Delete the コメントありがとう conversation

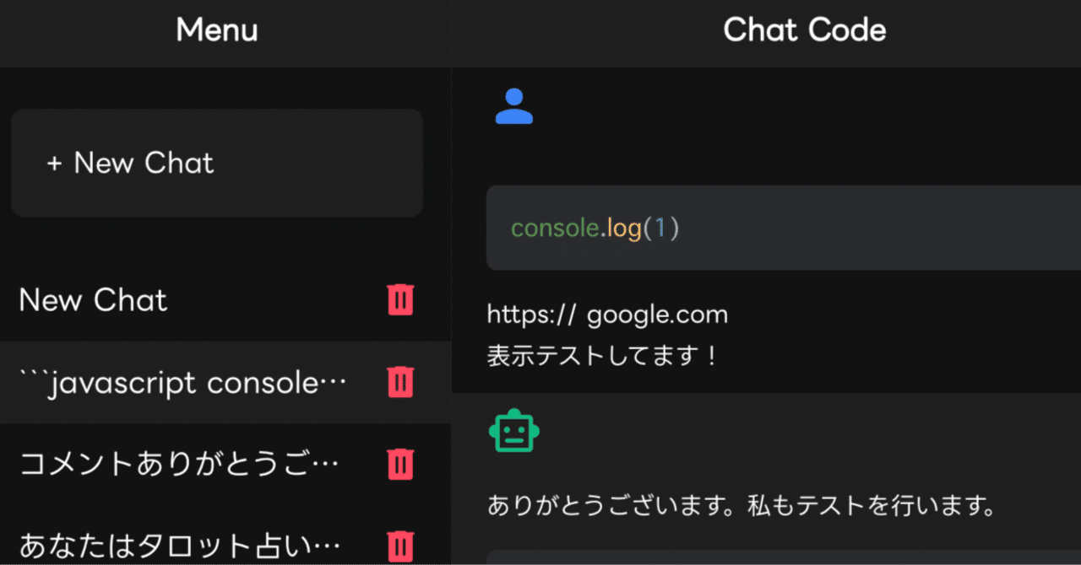click(x=399, y=465)
